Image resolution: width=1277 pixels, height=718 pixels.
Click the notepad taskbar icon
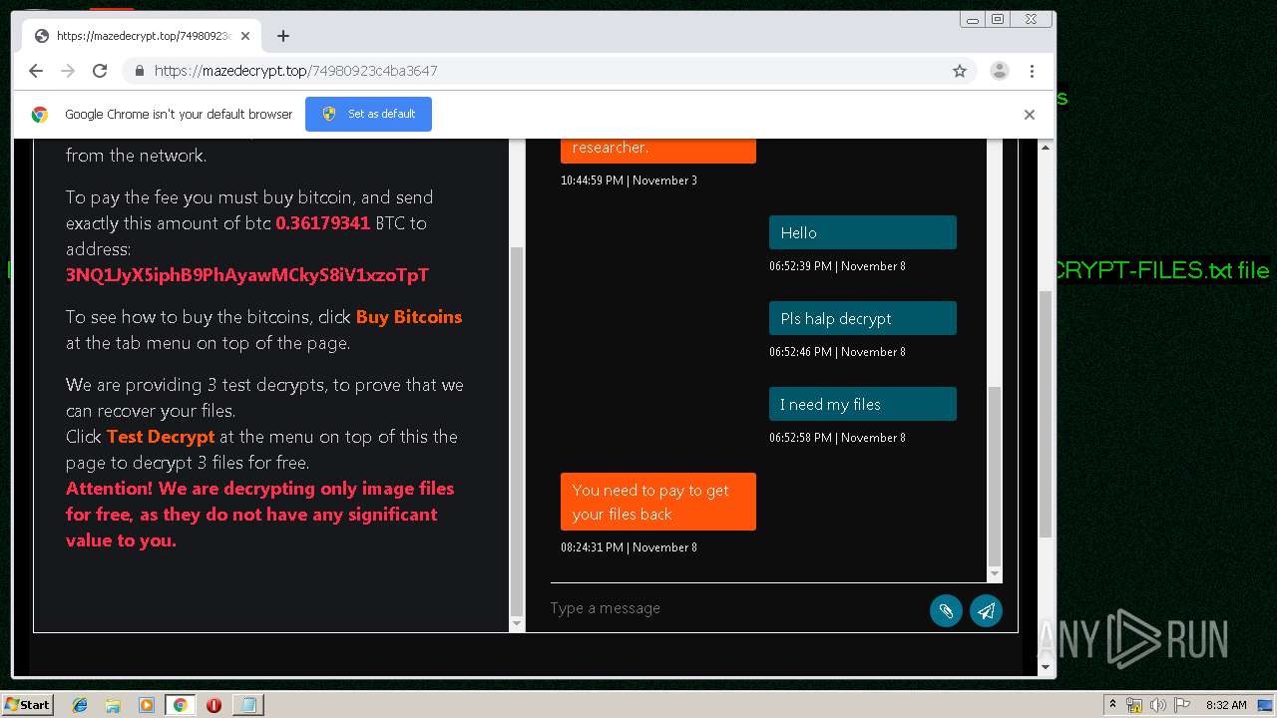click(247, 705)
